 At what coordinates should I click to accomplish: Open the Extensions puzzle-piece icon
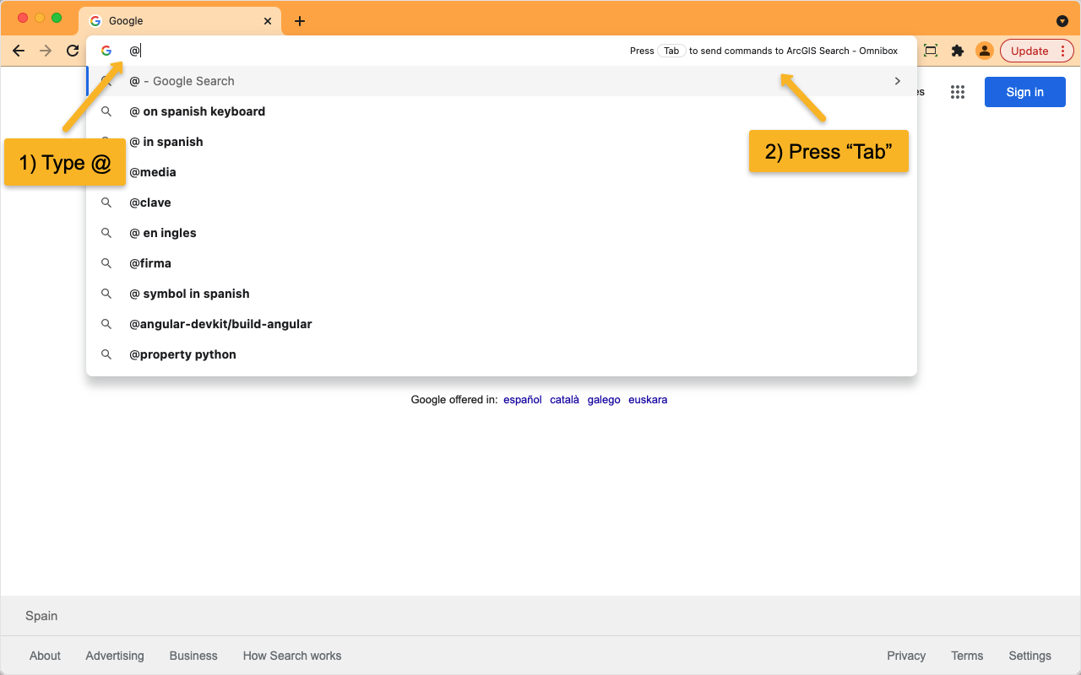click(x=957, y=51)
